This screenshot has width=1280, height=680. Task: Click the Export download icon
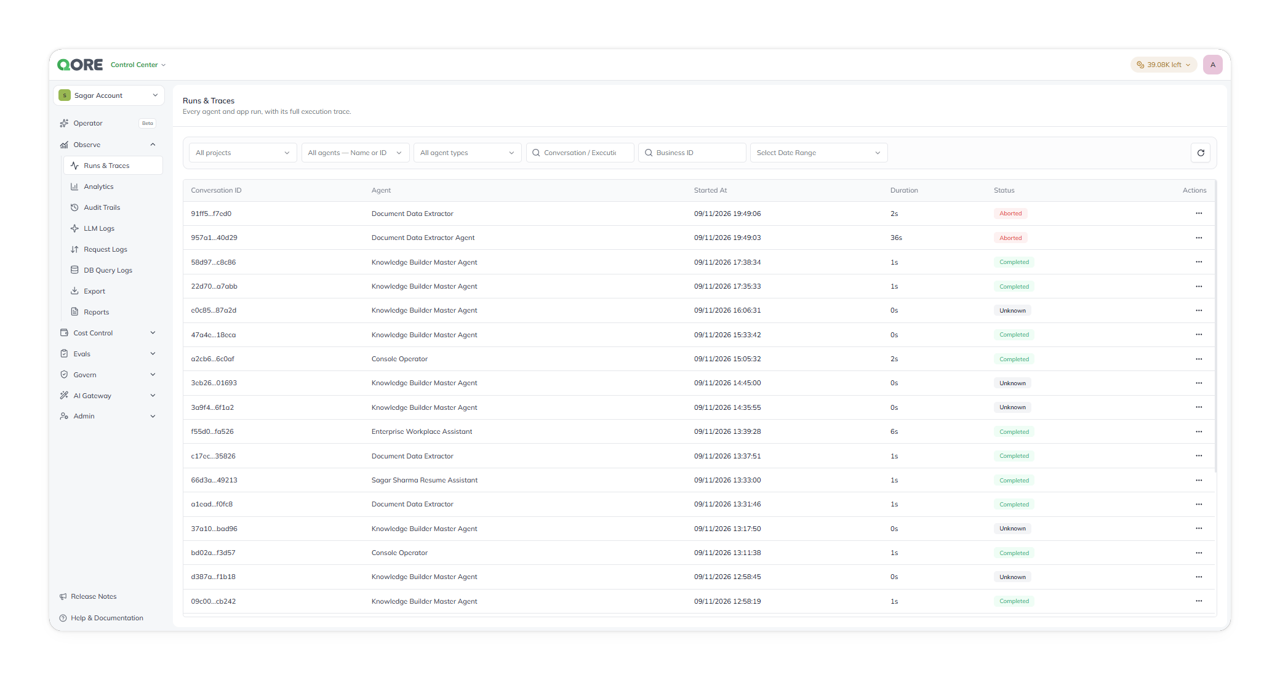pos(74,291)
